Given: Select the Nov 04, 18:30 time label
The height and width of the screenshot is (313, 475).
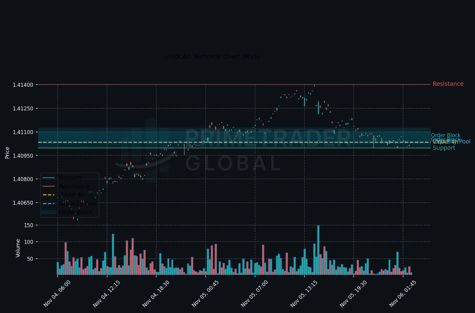Looking at the screenshot, I should 156,294.
